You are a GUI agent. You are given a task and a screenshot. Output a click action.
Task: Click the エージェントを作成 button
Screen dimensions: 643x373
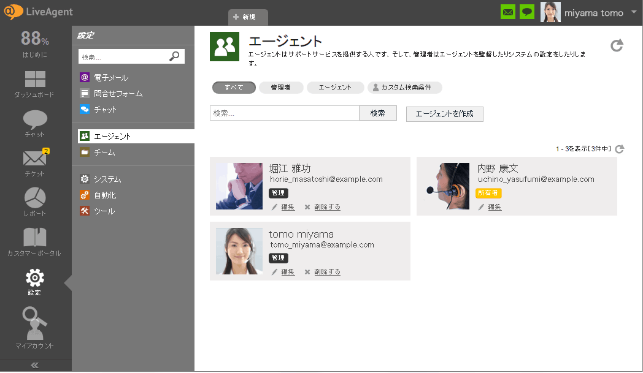tap(445, 114)
